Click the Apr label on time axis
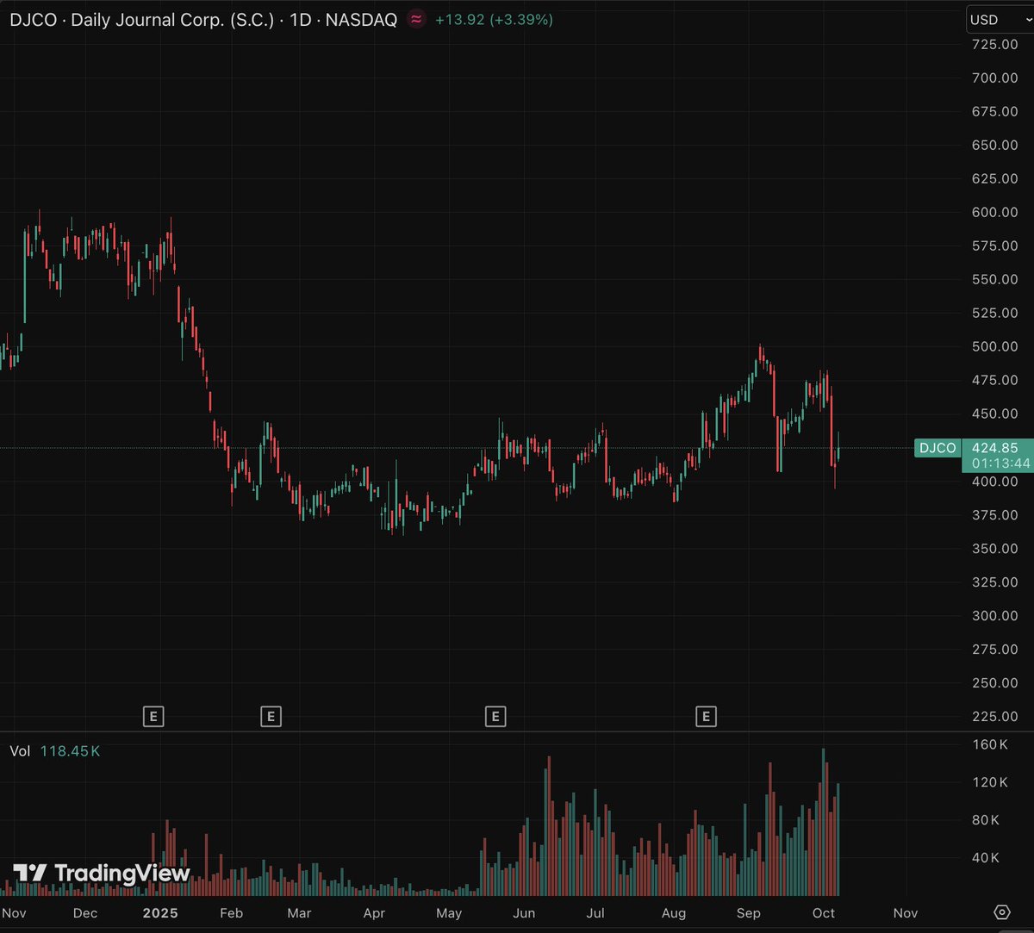 pyautogui.click(x=374, y=913)
